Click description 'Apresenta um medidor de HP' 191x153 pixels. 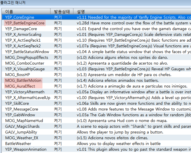coord(124,75)
